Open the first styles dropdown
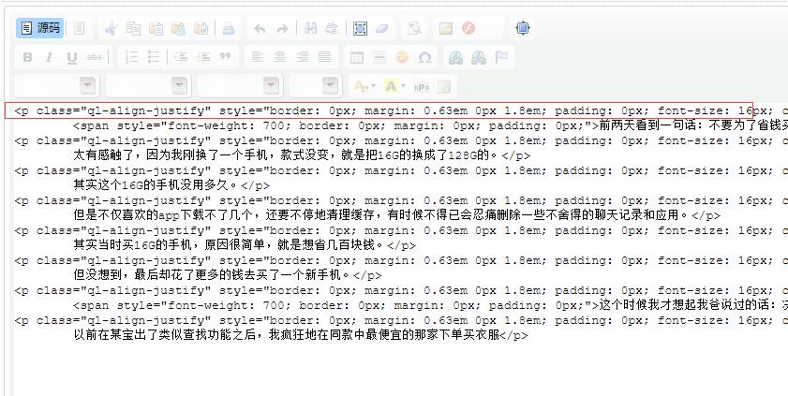788x396 pixels. 55,86
